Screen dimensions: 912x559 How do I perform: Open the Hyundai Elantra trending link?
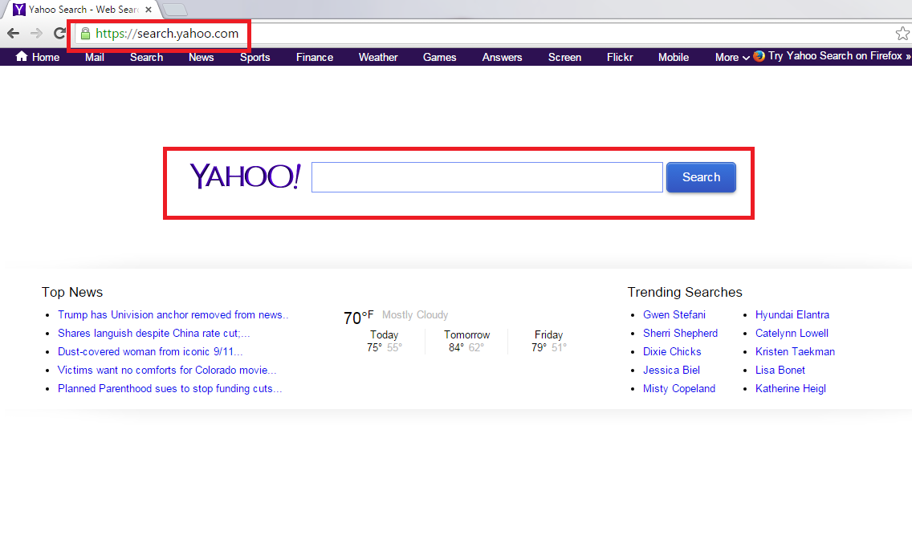tap(792, 315)
